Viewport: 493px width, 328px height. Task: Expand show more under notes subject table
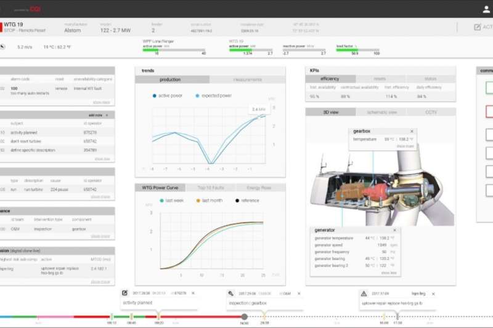click(102, 159)
